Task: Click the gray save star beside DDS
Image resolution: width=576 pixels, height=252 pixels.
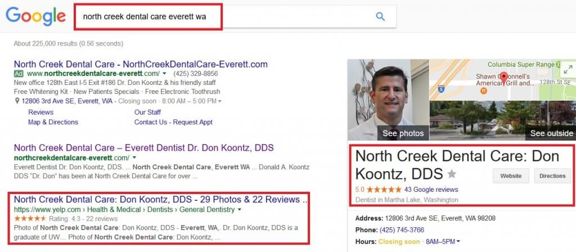Action: tap(452, 174)
